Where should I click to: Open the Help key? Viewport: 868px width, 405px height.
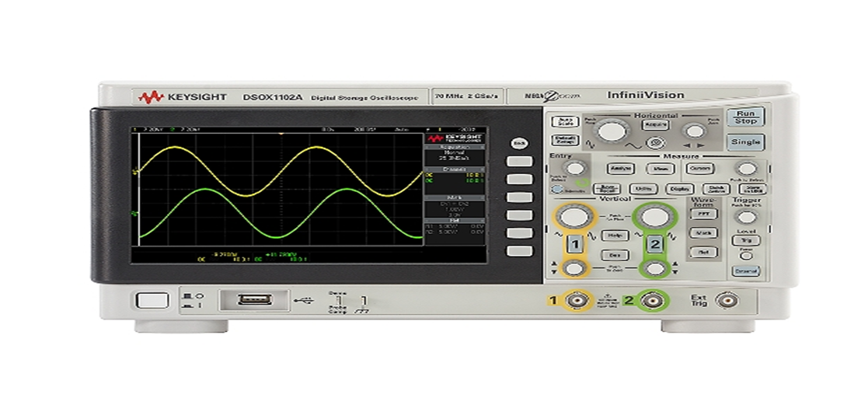[x=615, y=236]
